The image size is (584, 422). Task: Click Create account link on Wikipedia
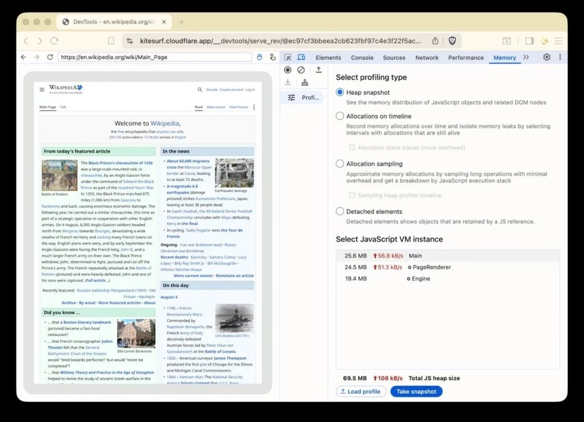pyautogui.click(x=232, y=89)
